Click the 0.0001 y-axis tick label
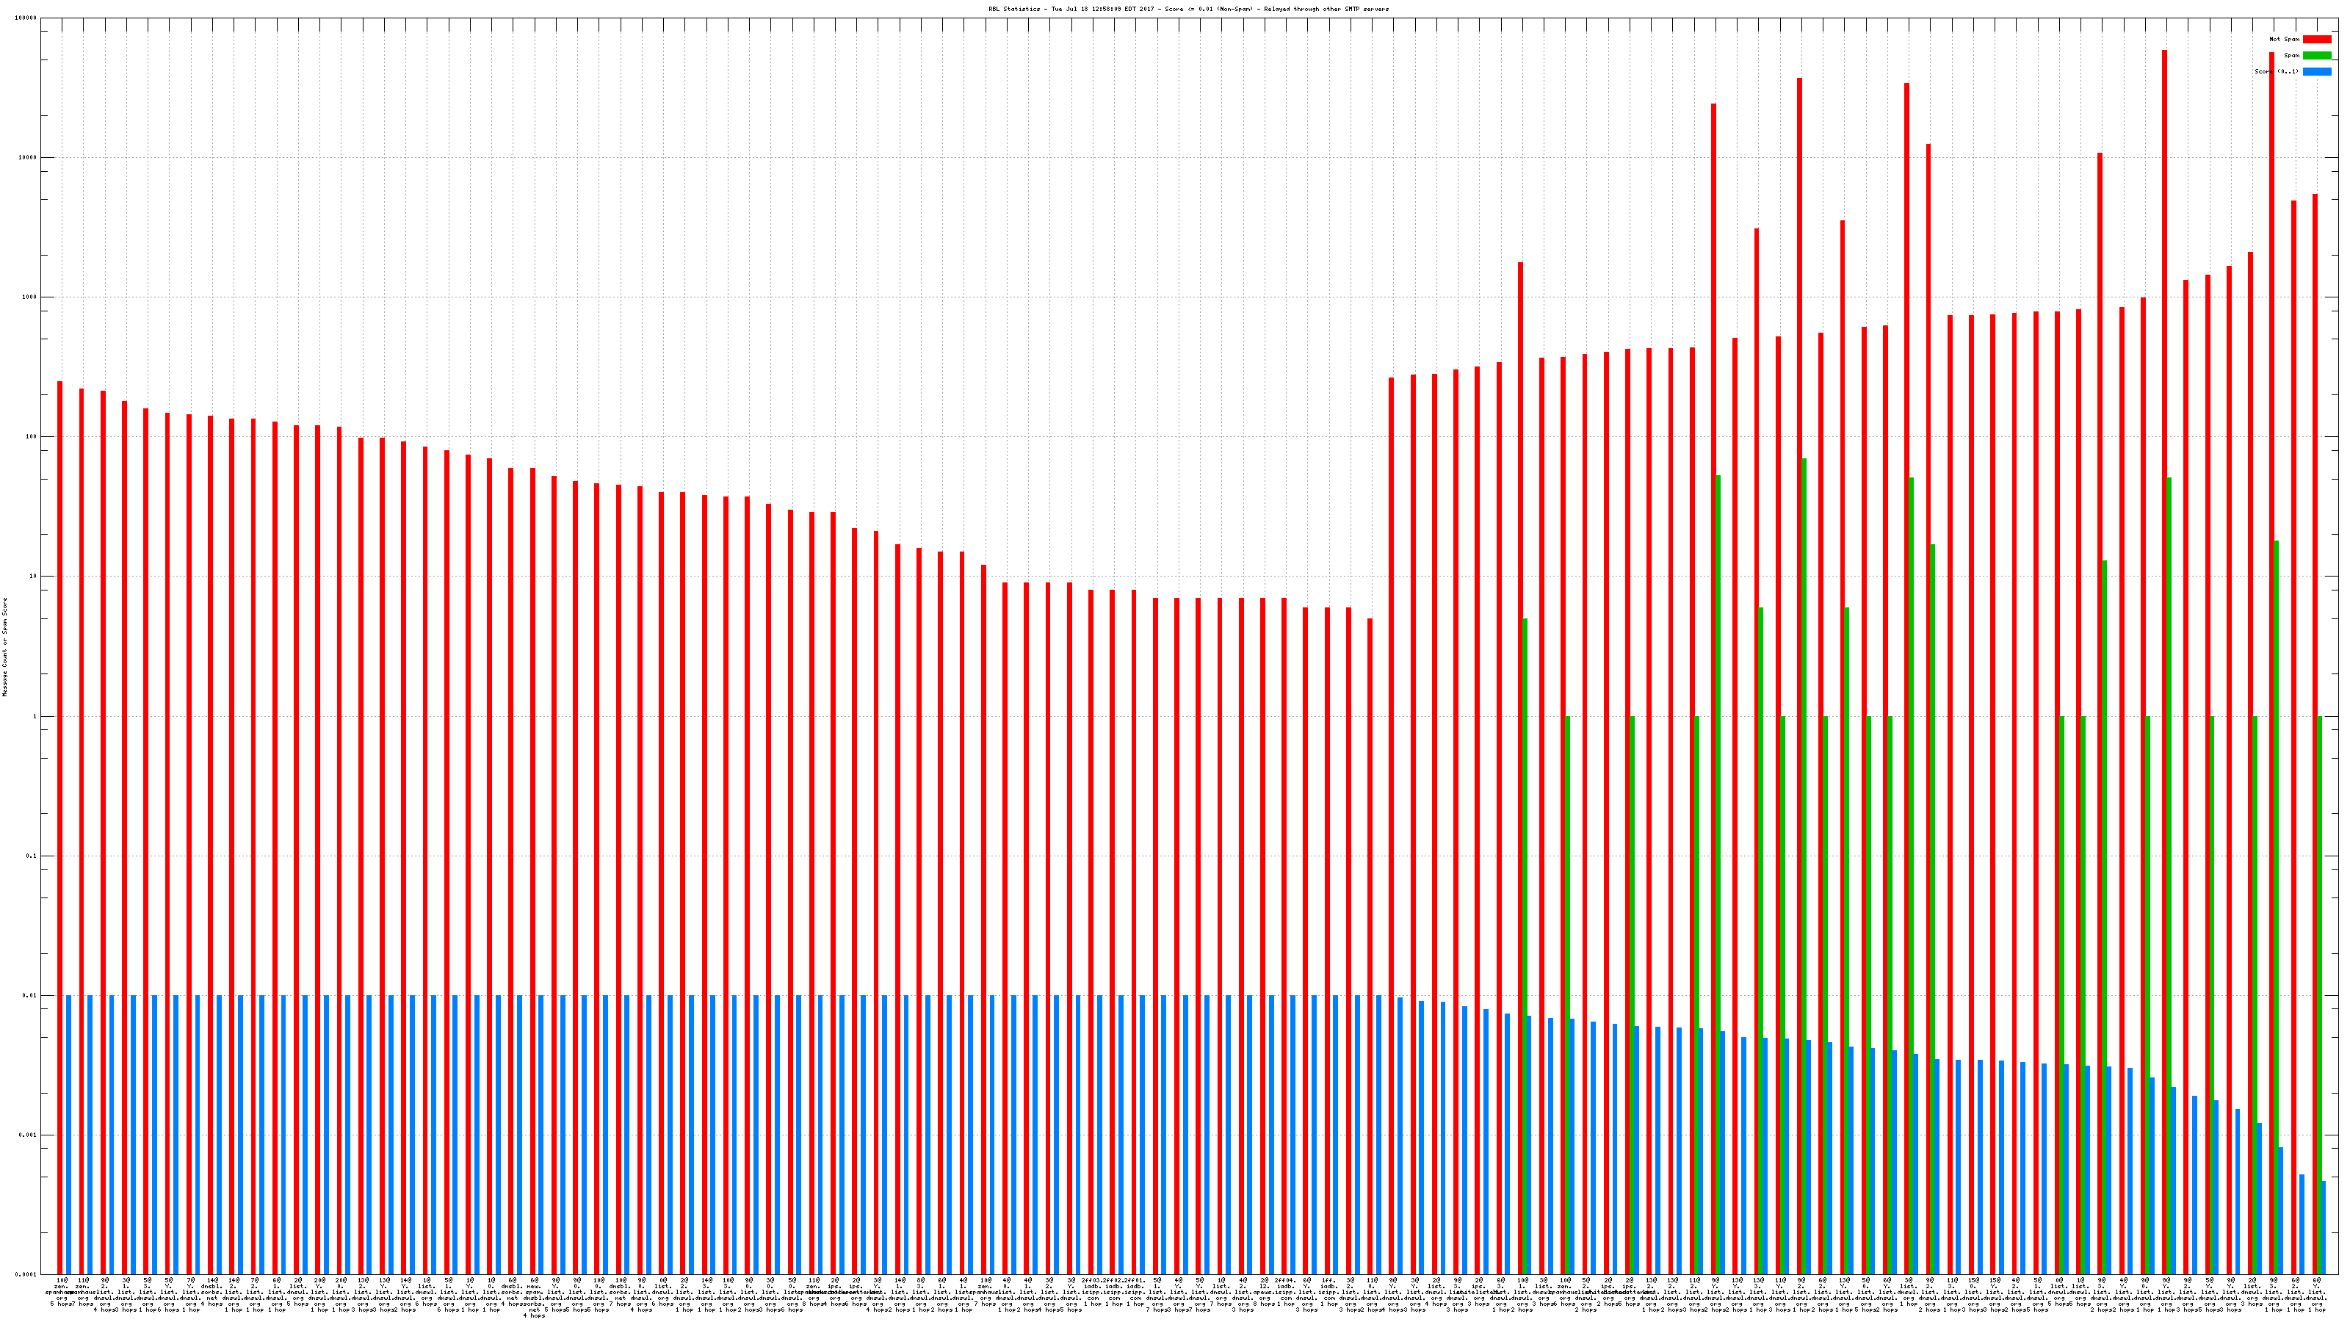2350x1322 pixels. [x=27, y=1274]
